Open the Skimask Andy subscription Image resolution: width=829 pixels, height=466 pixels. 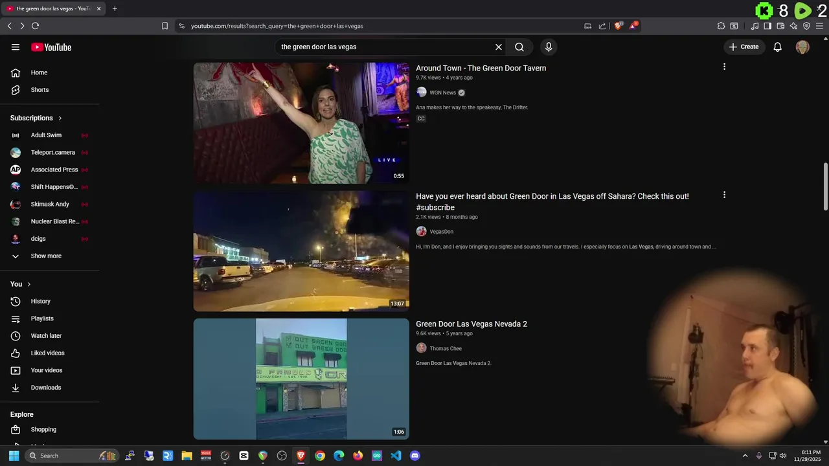(50, 204)
